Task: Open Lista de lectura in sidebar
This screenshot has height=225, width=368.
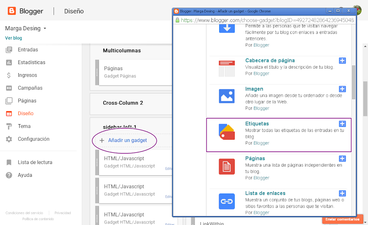Action: pyautogui.click(x=35, y=163)
